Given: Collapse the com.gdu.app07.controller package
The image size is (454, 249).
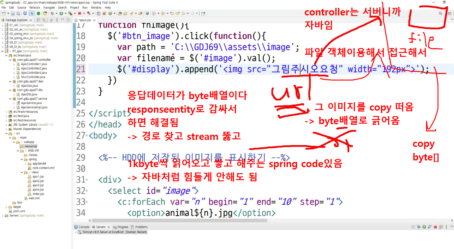Looking at the screenshot, I should click(x=10, y=60).
